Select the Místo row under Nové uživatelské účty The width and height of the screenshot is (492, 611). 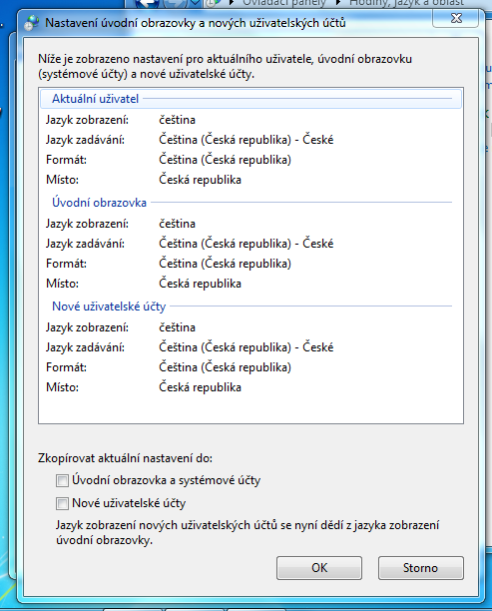click(250, 387)
